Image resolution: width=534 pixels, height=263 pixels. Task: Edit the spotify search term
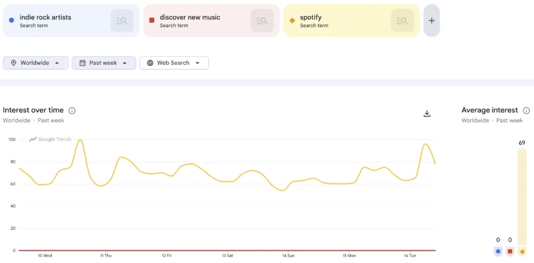(311, 18)
